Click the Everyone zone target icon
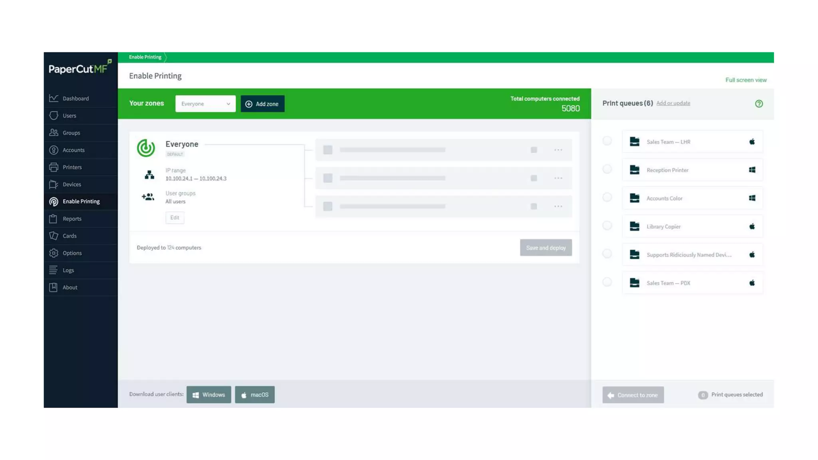Screen dimensions: 818x460 146,148
